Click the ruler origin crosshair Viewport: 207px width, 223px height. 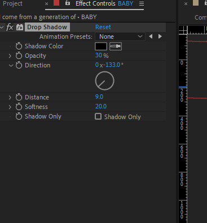[183, 30]
